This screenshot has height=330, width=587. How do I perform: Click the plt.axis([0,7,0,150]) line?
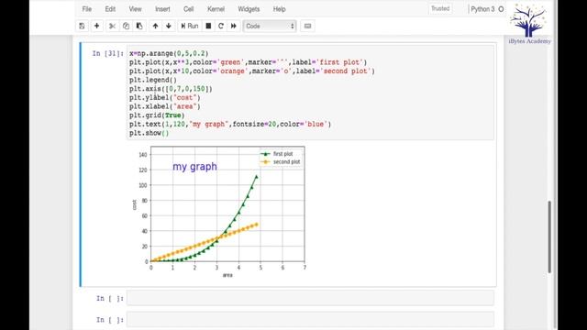171,89
